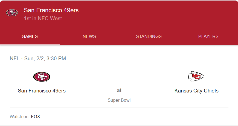Image resolution: width=238 pixels, height=126 pixels.
Task: Open the FOX broadcaster link
Action: tap(36, 116)
